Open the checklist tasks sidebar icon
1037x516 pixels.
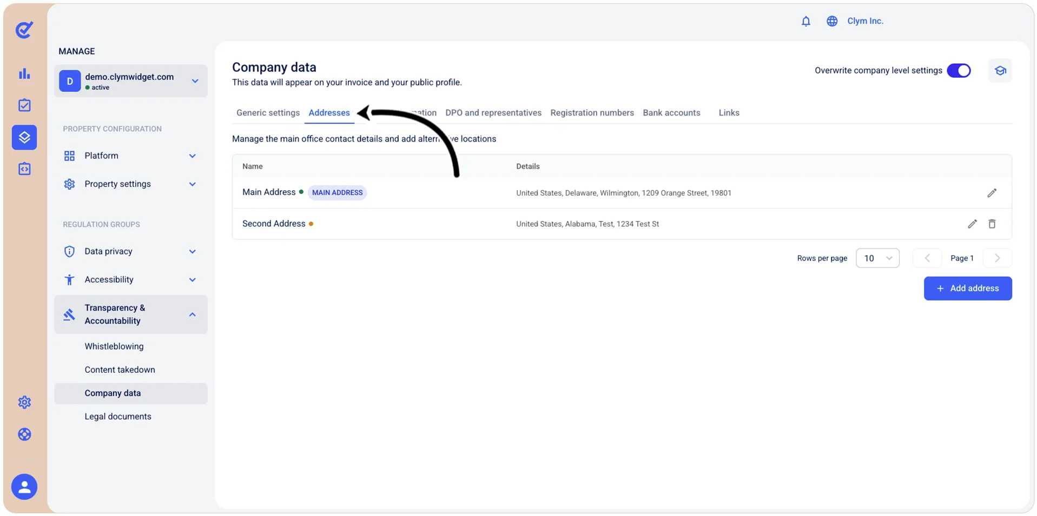coord(24,105)
